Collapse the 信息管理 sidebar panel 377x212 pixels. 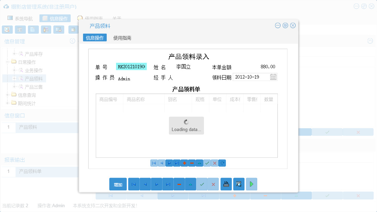(72, 41)
